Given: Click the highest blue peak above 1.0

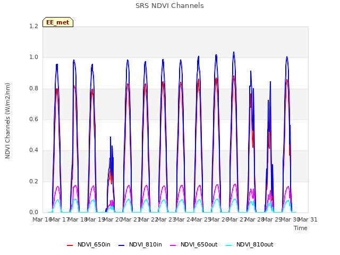Looking at the screenshot, I should click(234, 53).
